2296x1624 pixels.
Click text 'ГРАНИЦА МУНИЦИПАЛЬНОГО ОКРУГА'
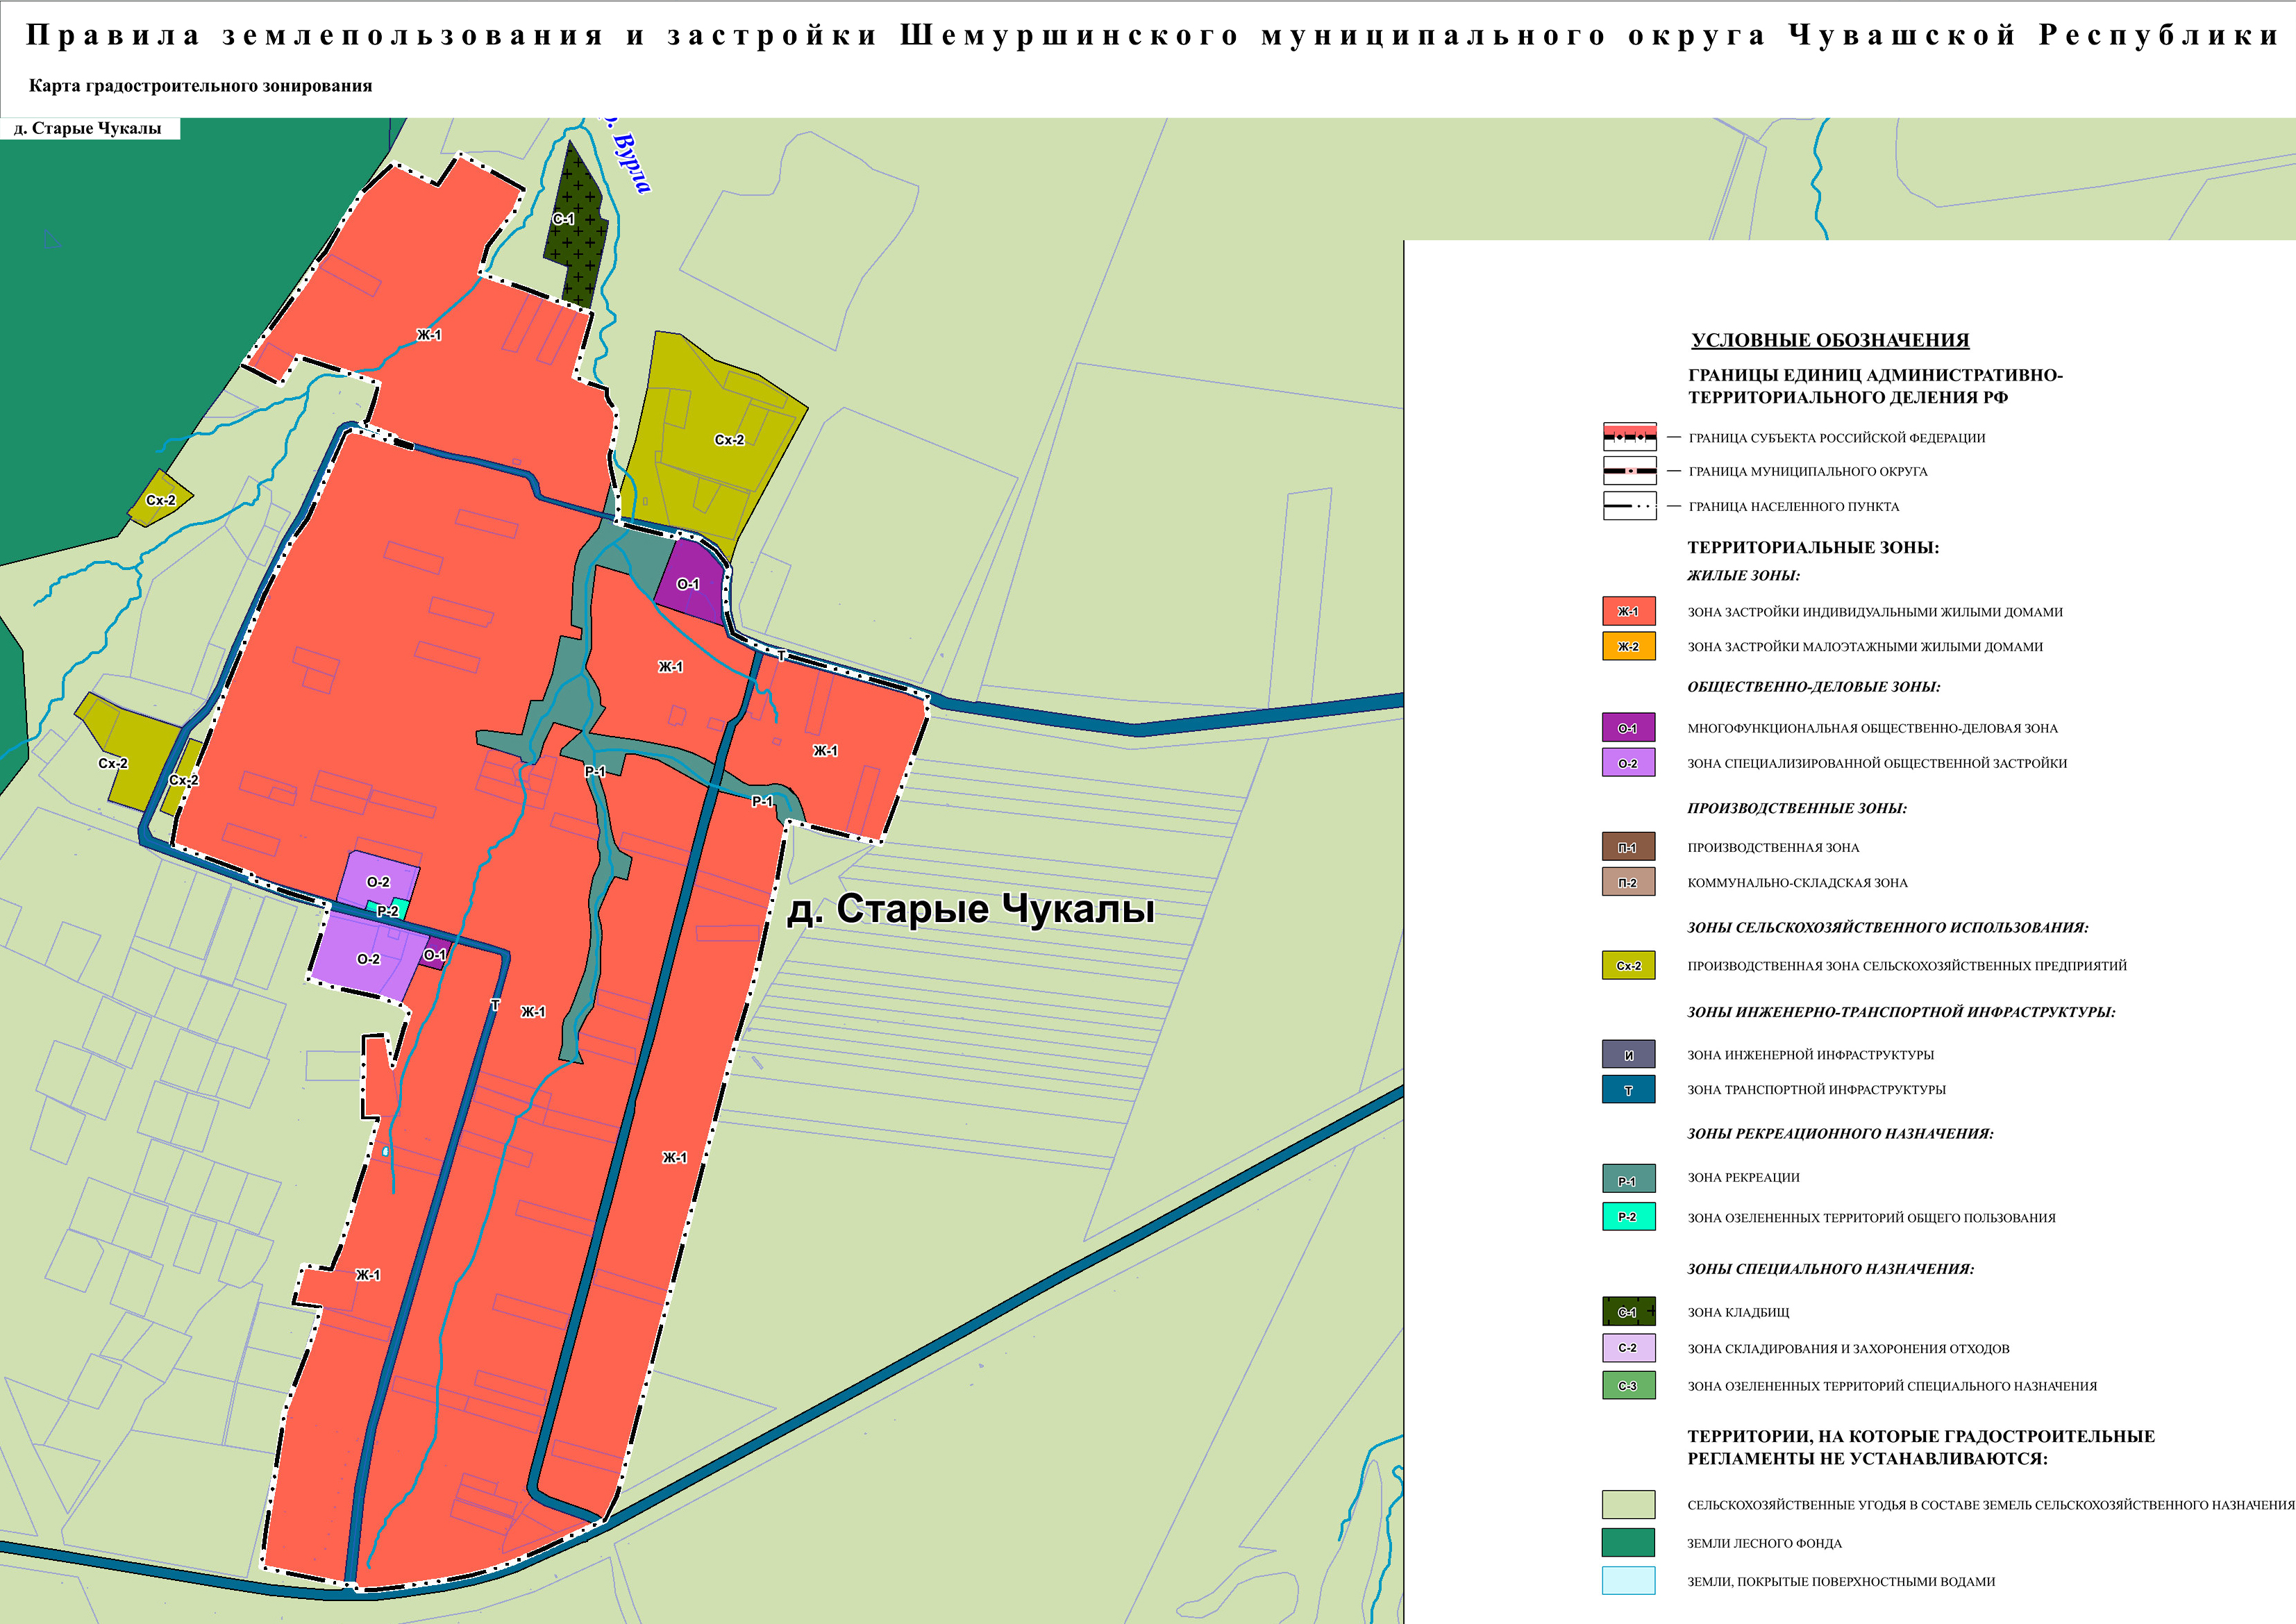click(1808, 471)
